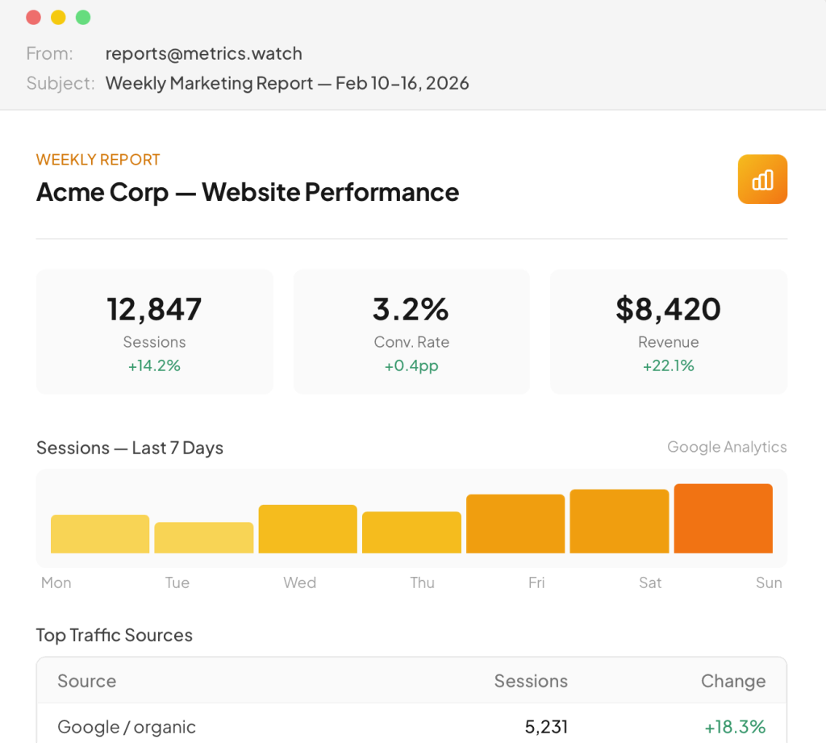This screenshot has height=743, width=826.
Task: Click the Source column header
Action: (87, 681)
